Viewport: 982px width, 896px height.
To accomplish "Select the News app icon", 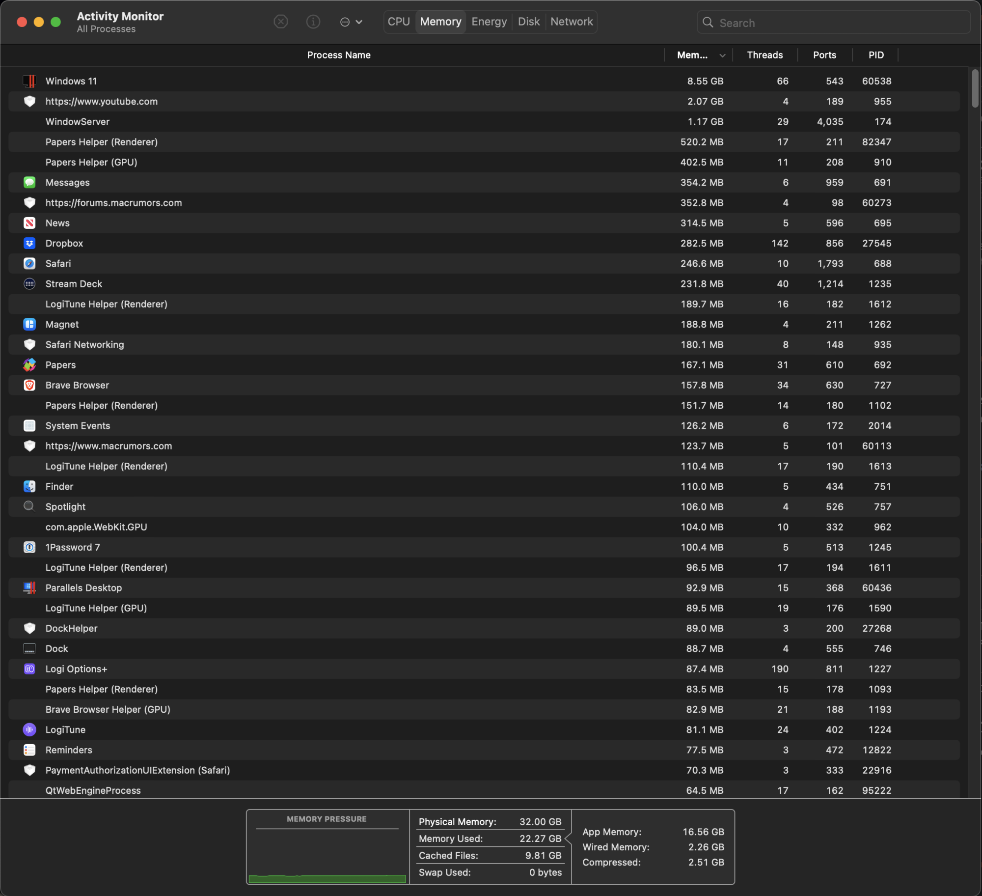I will coord(29,223).
